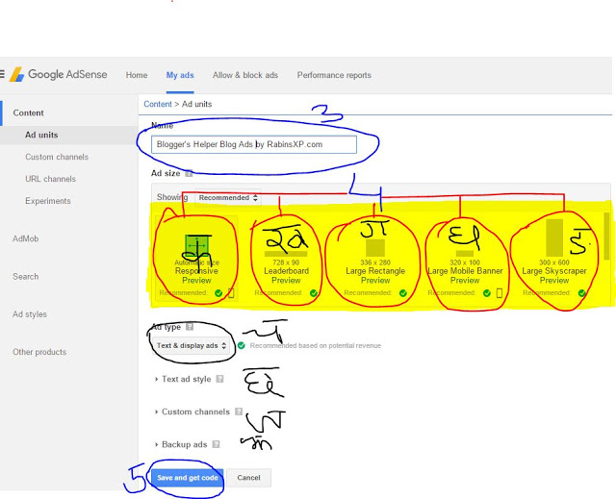Click Preview under Large Mobile Banner
Screen dimensions: 616x499
pos(465,281)
